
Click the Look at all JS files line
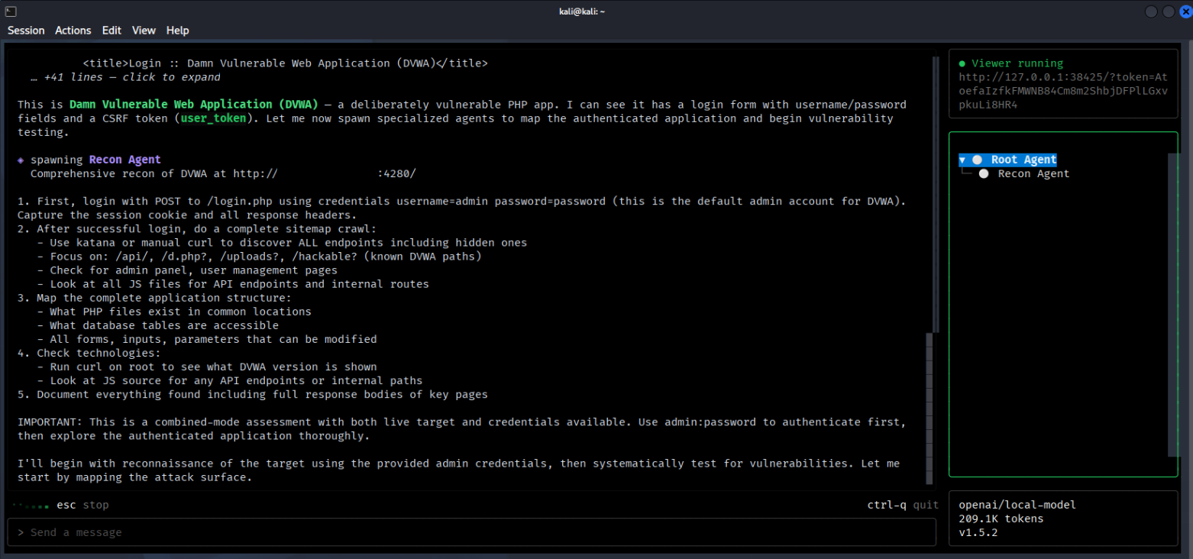coord(233,283)
